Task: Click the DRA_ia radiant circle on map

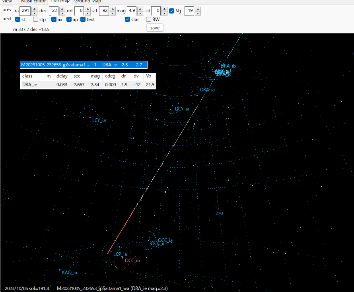Action: click(x=198, y=86)
